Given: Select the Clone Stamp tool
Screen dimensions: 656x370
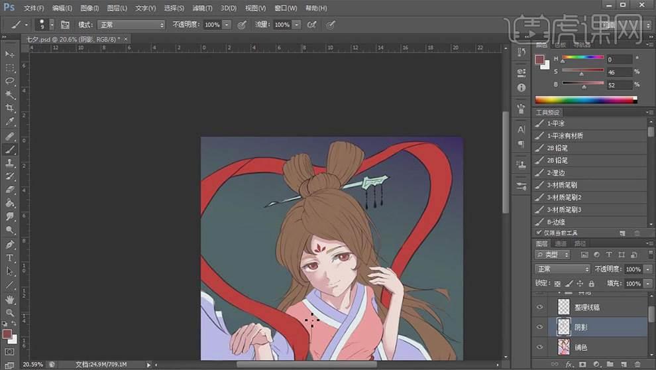Looking at the screenshot, I should coord(10,163).
